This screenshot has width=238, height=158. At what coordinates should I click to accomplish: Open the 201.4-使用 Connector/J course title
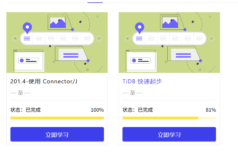tap(44, 81)
